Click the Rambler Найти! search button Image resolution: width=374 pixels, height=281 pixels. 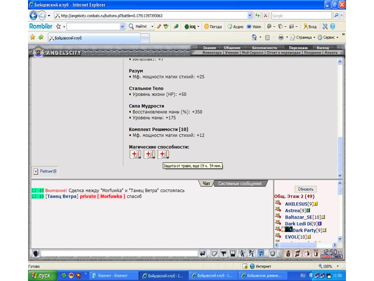pos(138,27)
